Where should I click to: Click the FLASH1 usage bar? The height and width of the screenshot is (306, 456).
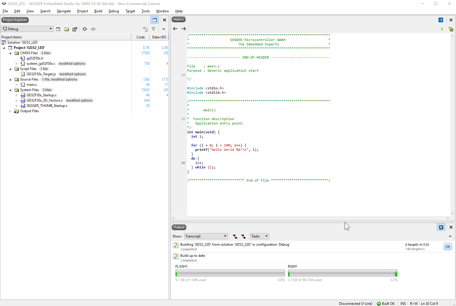click(230, 273)
